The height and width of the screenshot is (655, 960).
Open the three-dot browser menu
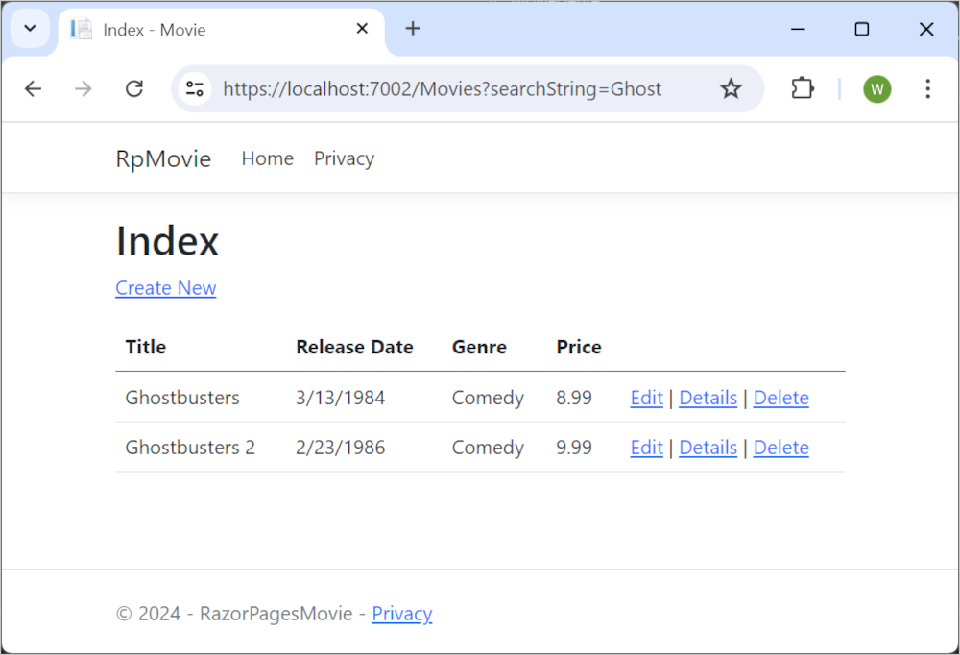pos(927,88)
